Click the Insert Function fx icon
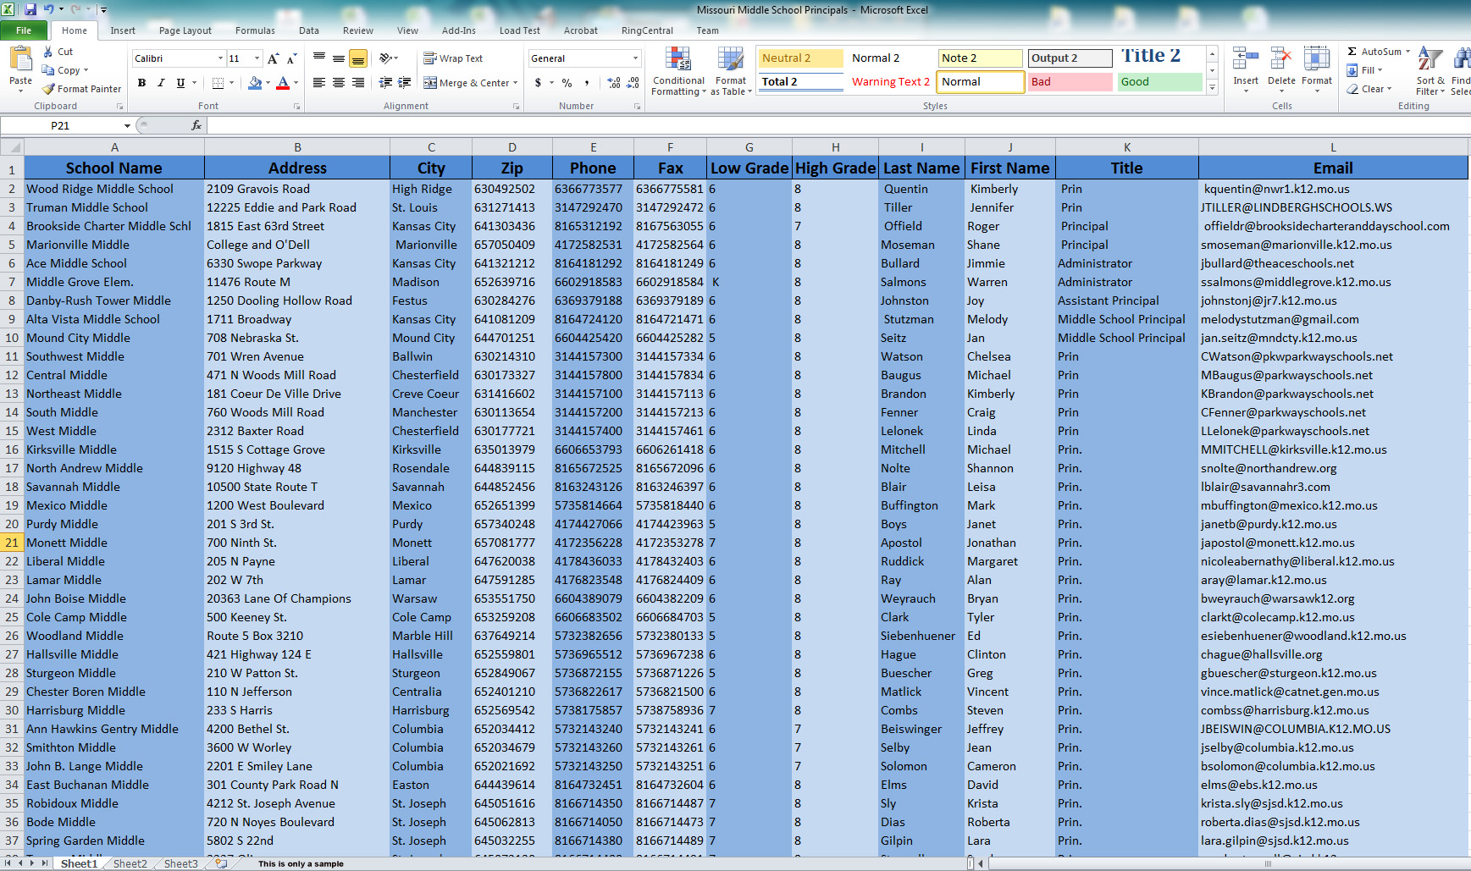The image size is (1471, 871). [x=196, y=125]
